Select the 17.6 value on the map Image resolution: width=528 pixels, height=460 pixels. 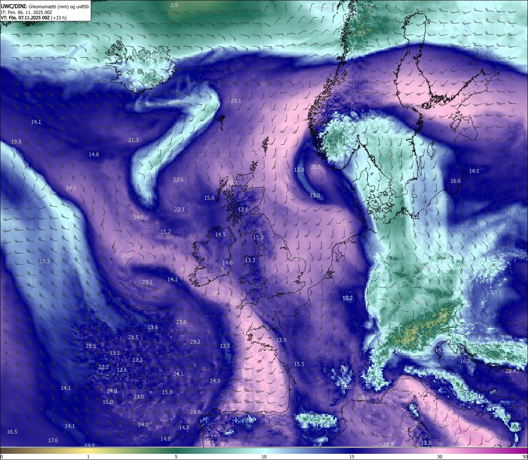(x=53, y=440)
